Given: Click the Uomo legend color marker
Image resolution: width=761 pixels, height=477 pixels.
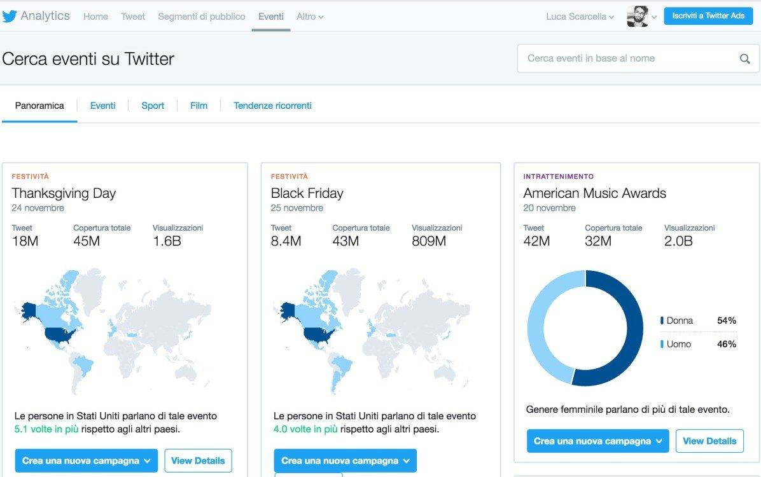Looking at the screenshot, I should point(662,344).
